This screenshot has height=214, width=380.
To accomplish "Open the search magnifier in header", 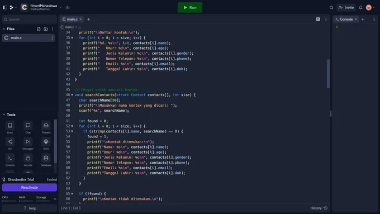I will coord(331,7).
